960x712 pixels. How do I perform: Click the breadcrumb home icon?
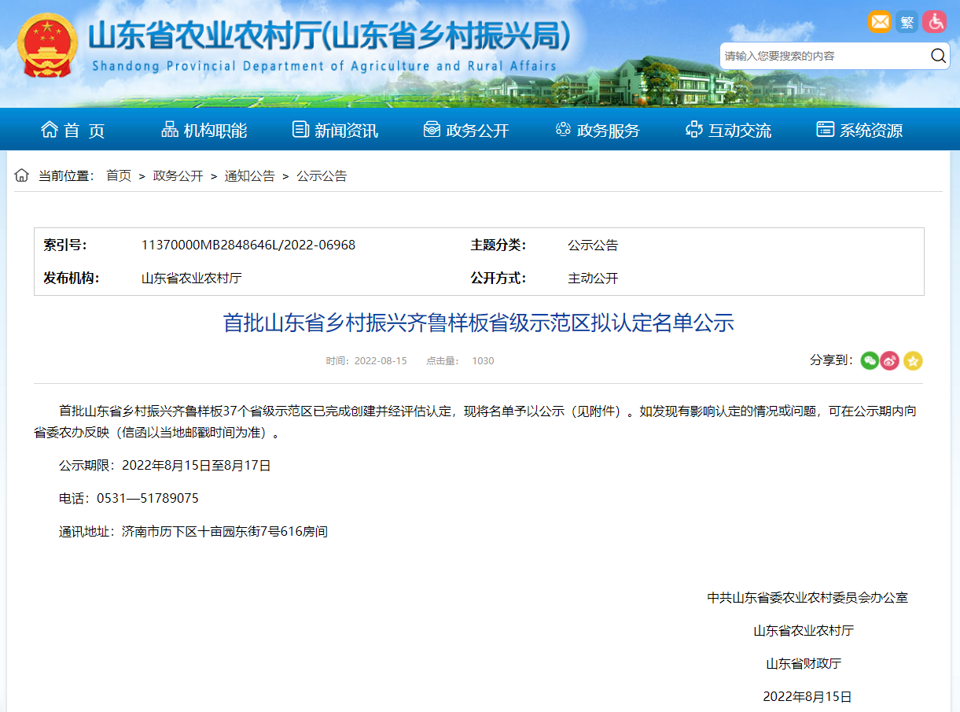click(21, 175)
